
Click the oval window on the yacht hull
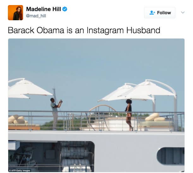(171, 156)
